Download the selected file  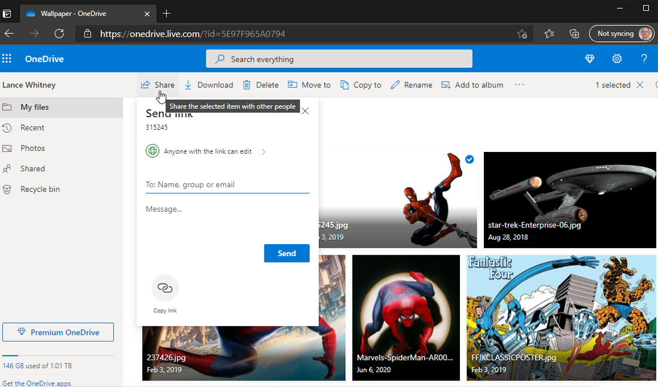209,85
